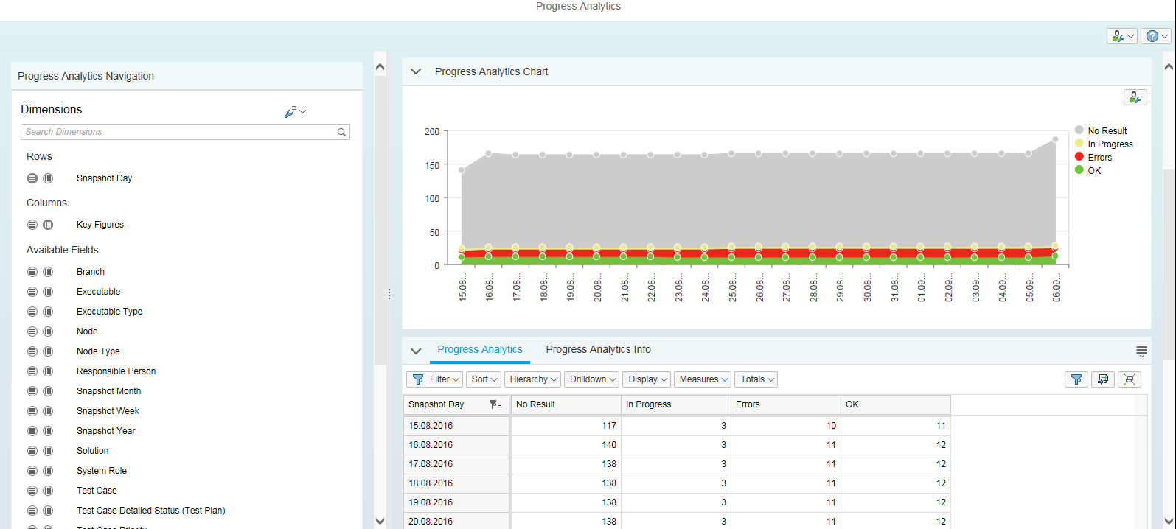Image resolution: width=1176 pixels, height=529 pixels.
Task: Open the Filter dropdown
Action: pos(435,379)
